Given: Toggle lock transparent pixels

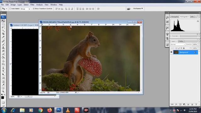Looking at the screenshot, I should tap(176, 48).
